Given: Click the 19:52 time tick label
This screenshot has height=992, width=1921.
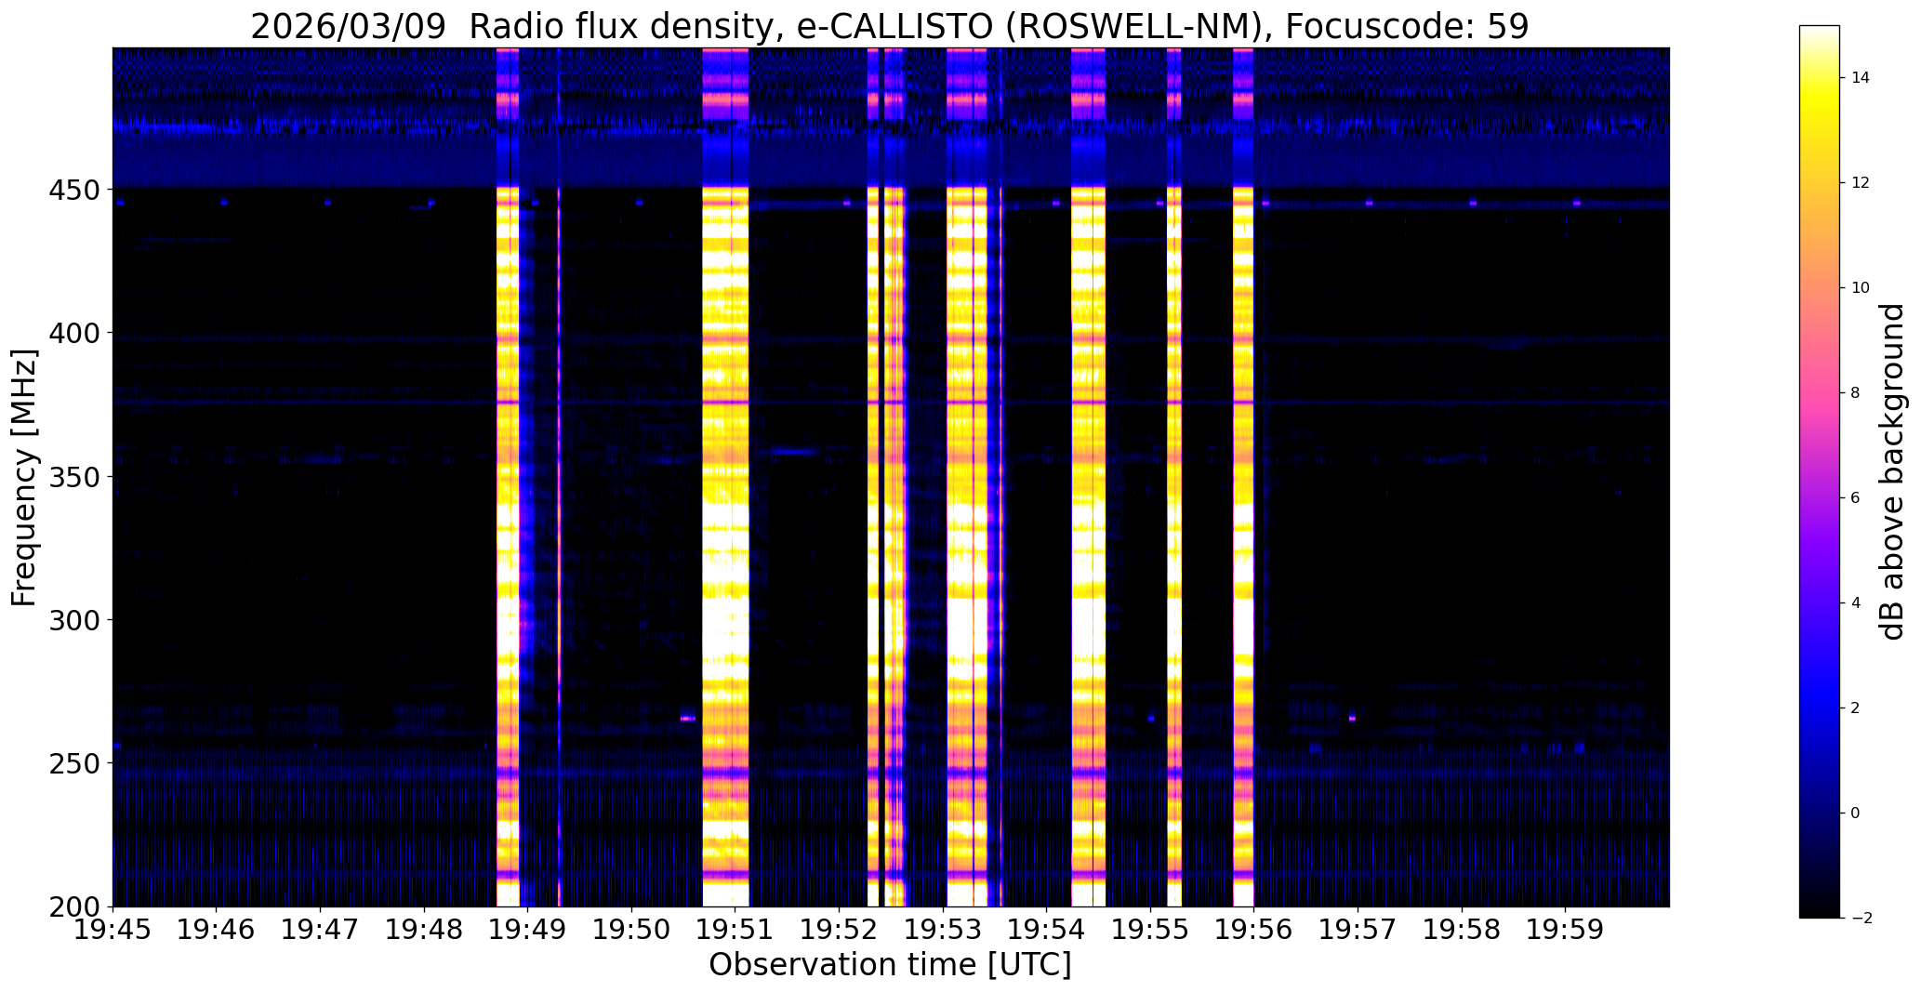Looking at the screenshot, I should [840, 930].
